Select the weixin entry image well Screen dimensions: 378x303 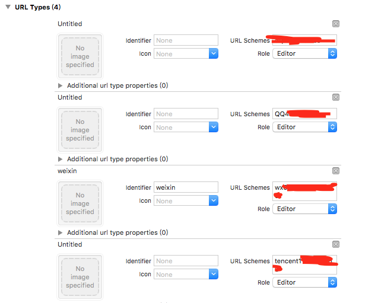point(80,203)
